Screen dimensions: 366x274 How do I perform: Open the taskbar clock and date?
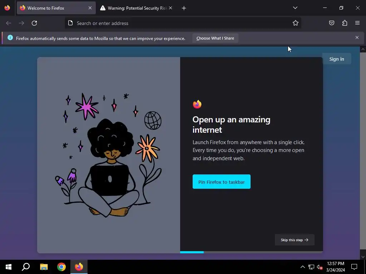[x=335, y=267]
